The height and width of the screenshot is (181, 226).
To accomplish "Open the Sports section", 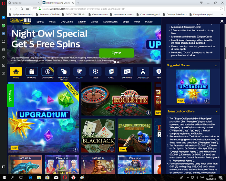I will (x=40, y=22).
